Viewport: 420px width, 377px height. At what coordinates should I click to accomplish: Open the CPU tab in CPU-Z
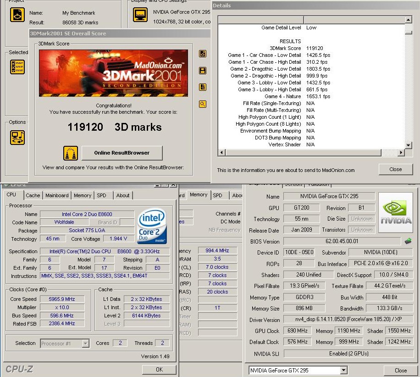(11, 195)
